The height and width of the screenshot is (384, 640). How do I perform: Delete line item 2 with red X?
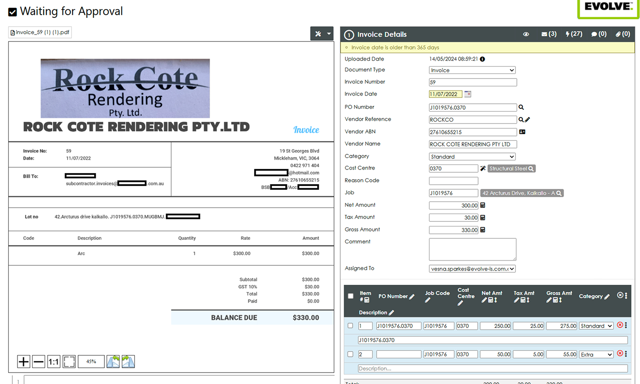[620, 354]
